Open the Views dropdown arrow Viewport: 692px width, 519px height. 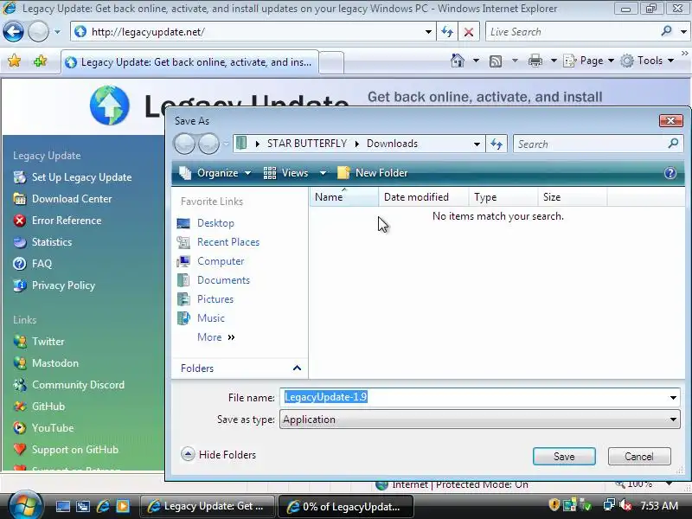click(323, 173)
